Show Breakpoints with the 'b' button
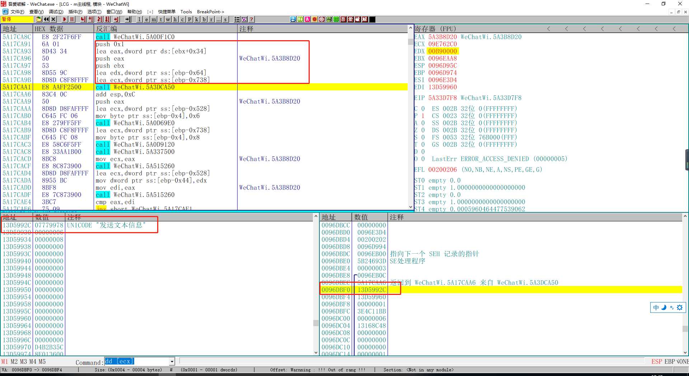The image size is (689, 376). (204, 19)
